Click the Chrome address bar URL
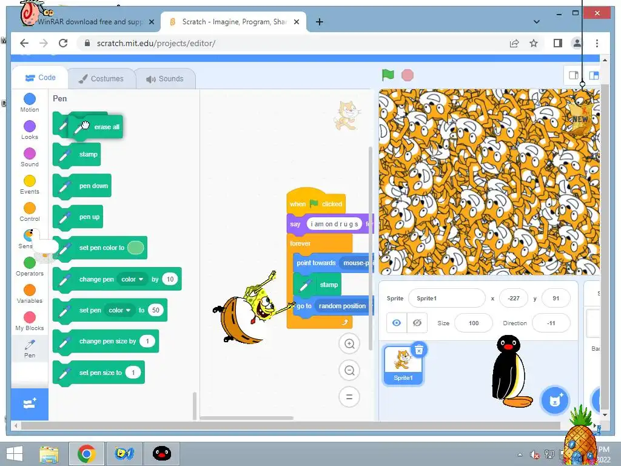Image resolution: width=621 pixels, height=466 pixels. (x=156, y=43)
